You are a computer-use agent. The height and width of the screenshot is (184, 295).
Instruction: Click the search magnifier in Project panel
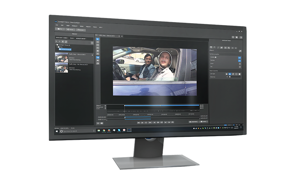click(x=66, y=42)
